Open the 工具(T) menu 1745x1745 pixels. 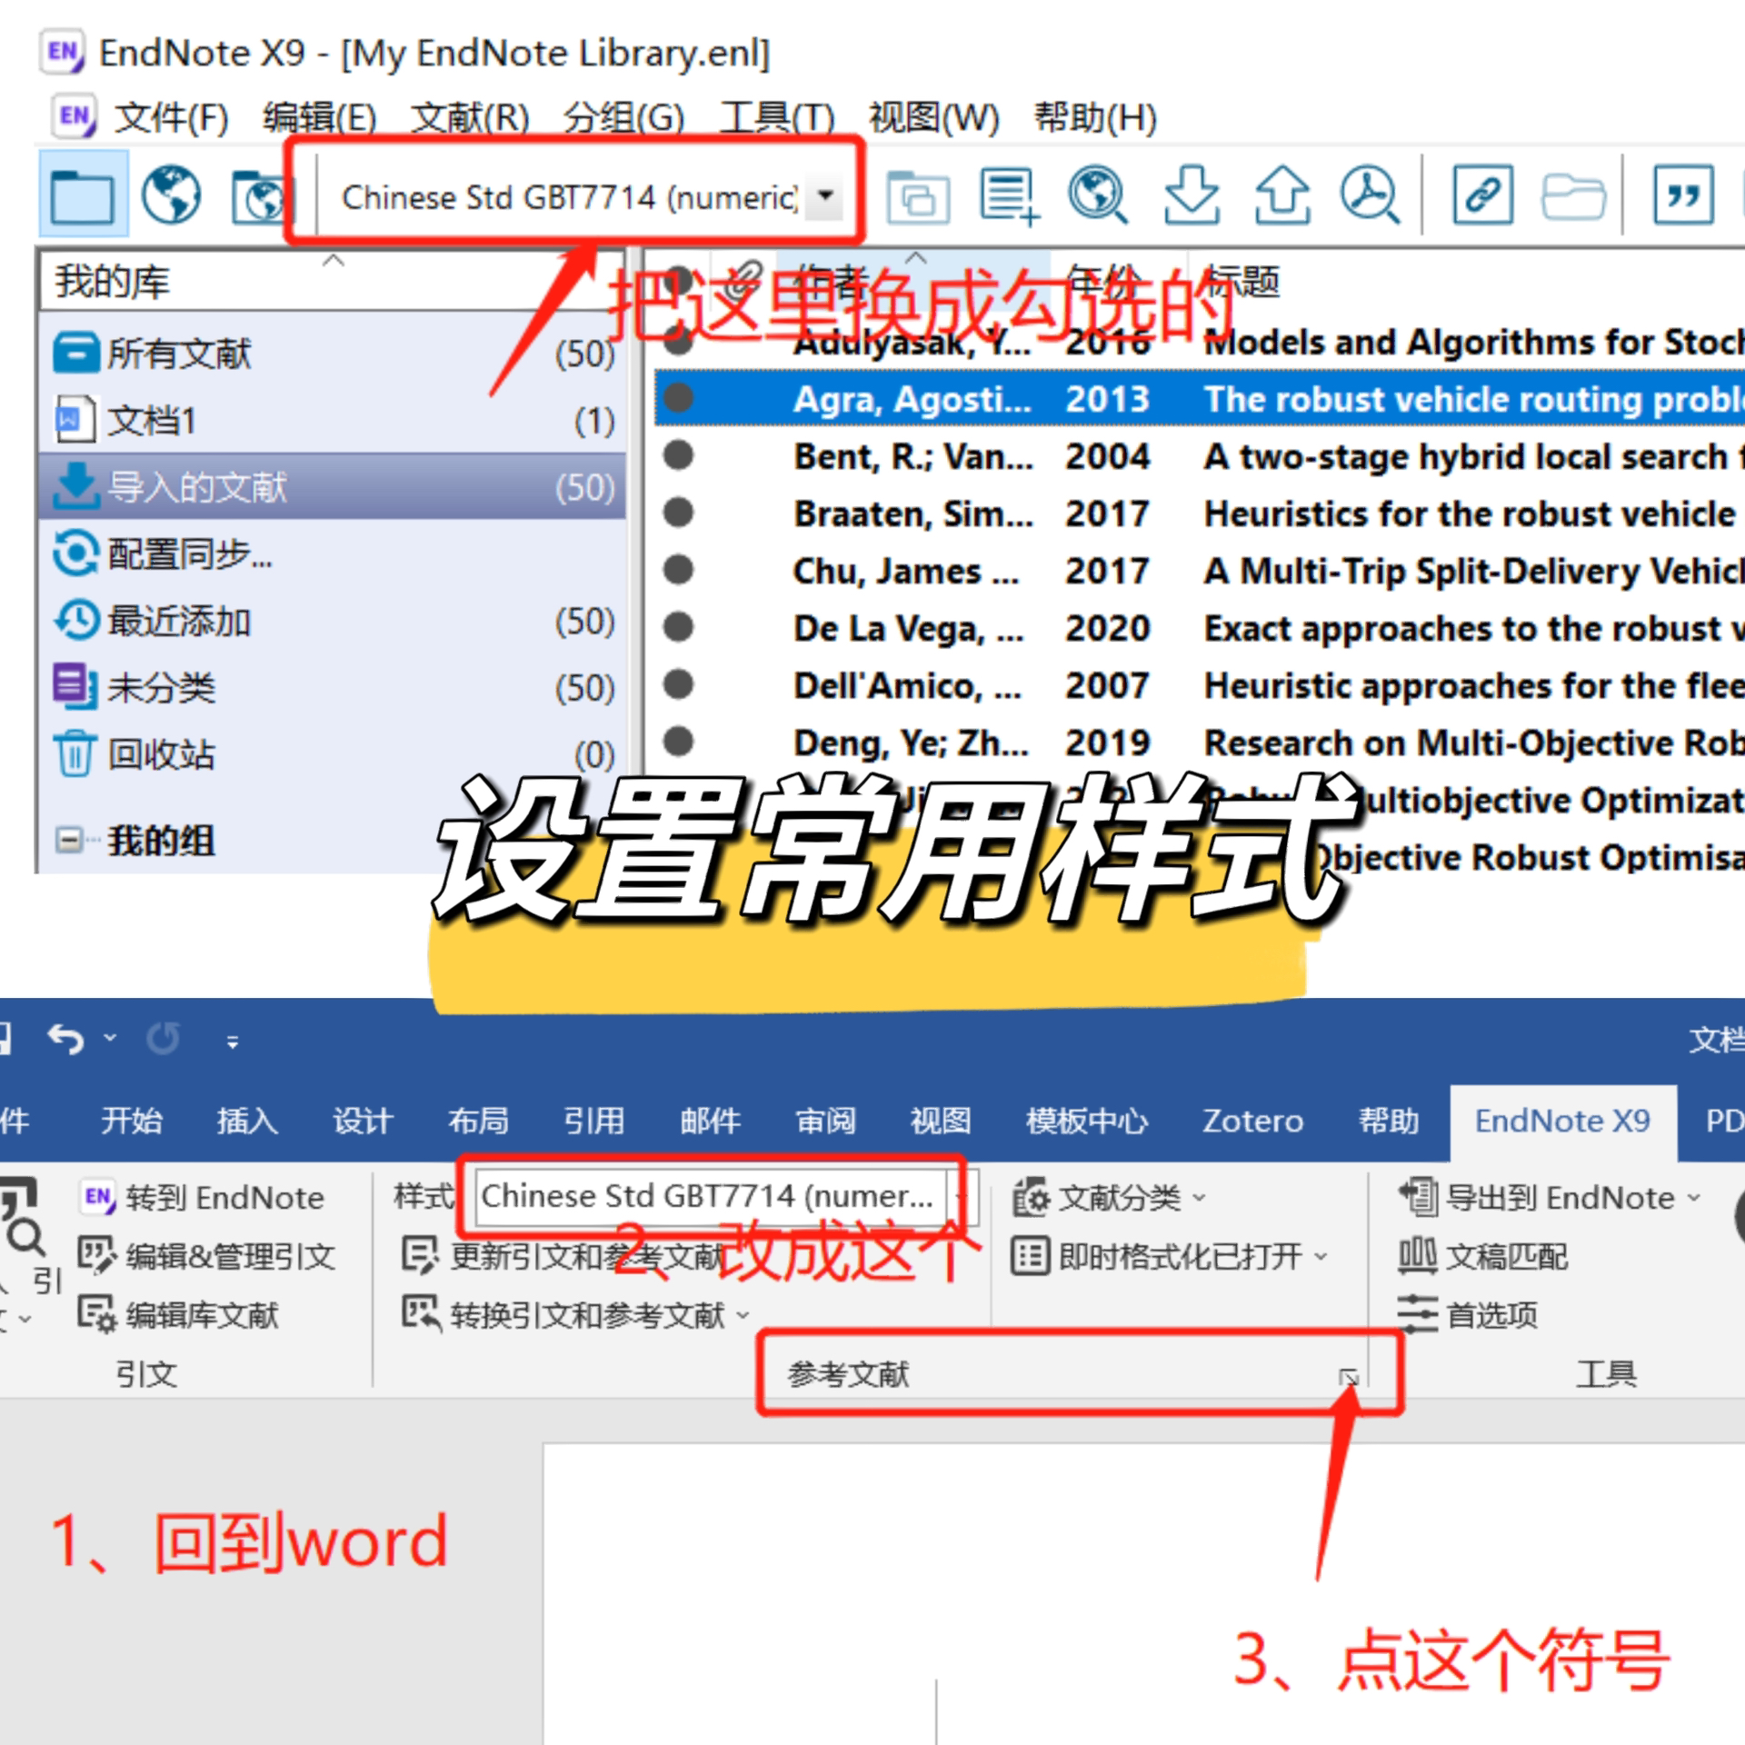776,118
